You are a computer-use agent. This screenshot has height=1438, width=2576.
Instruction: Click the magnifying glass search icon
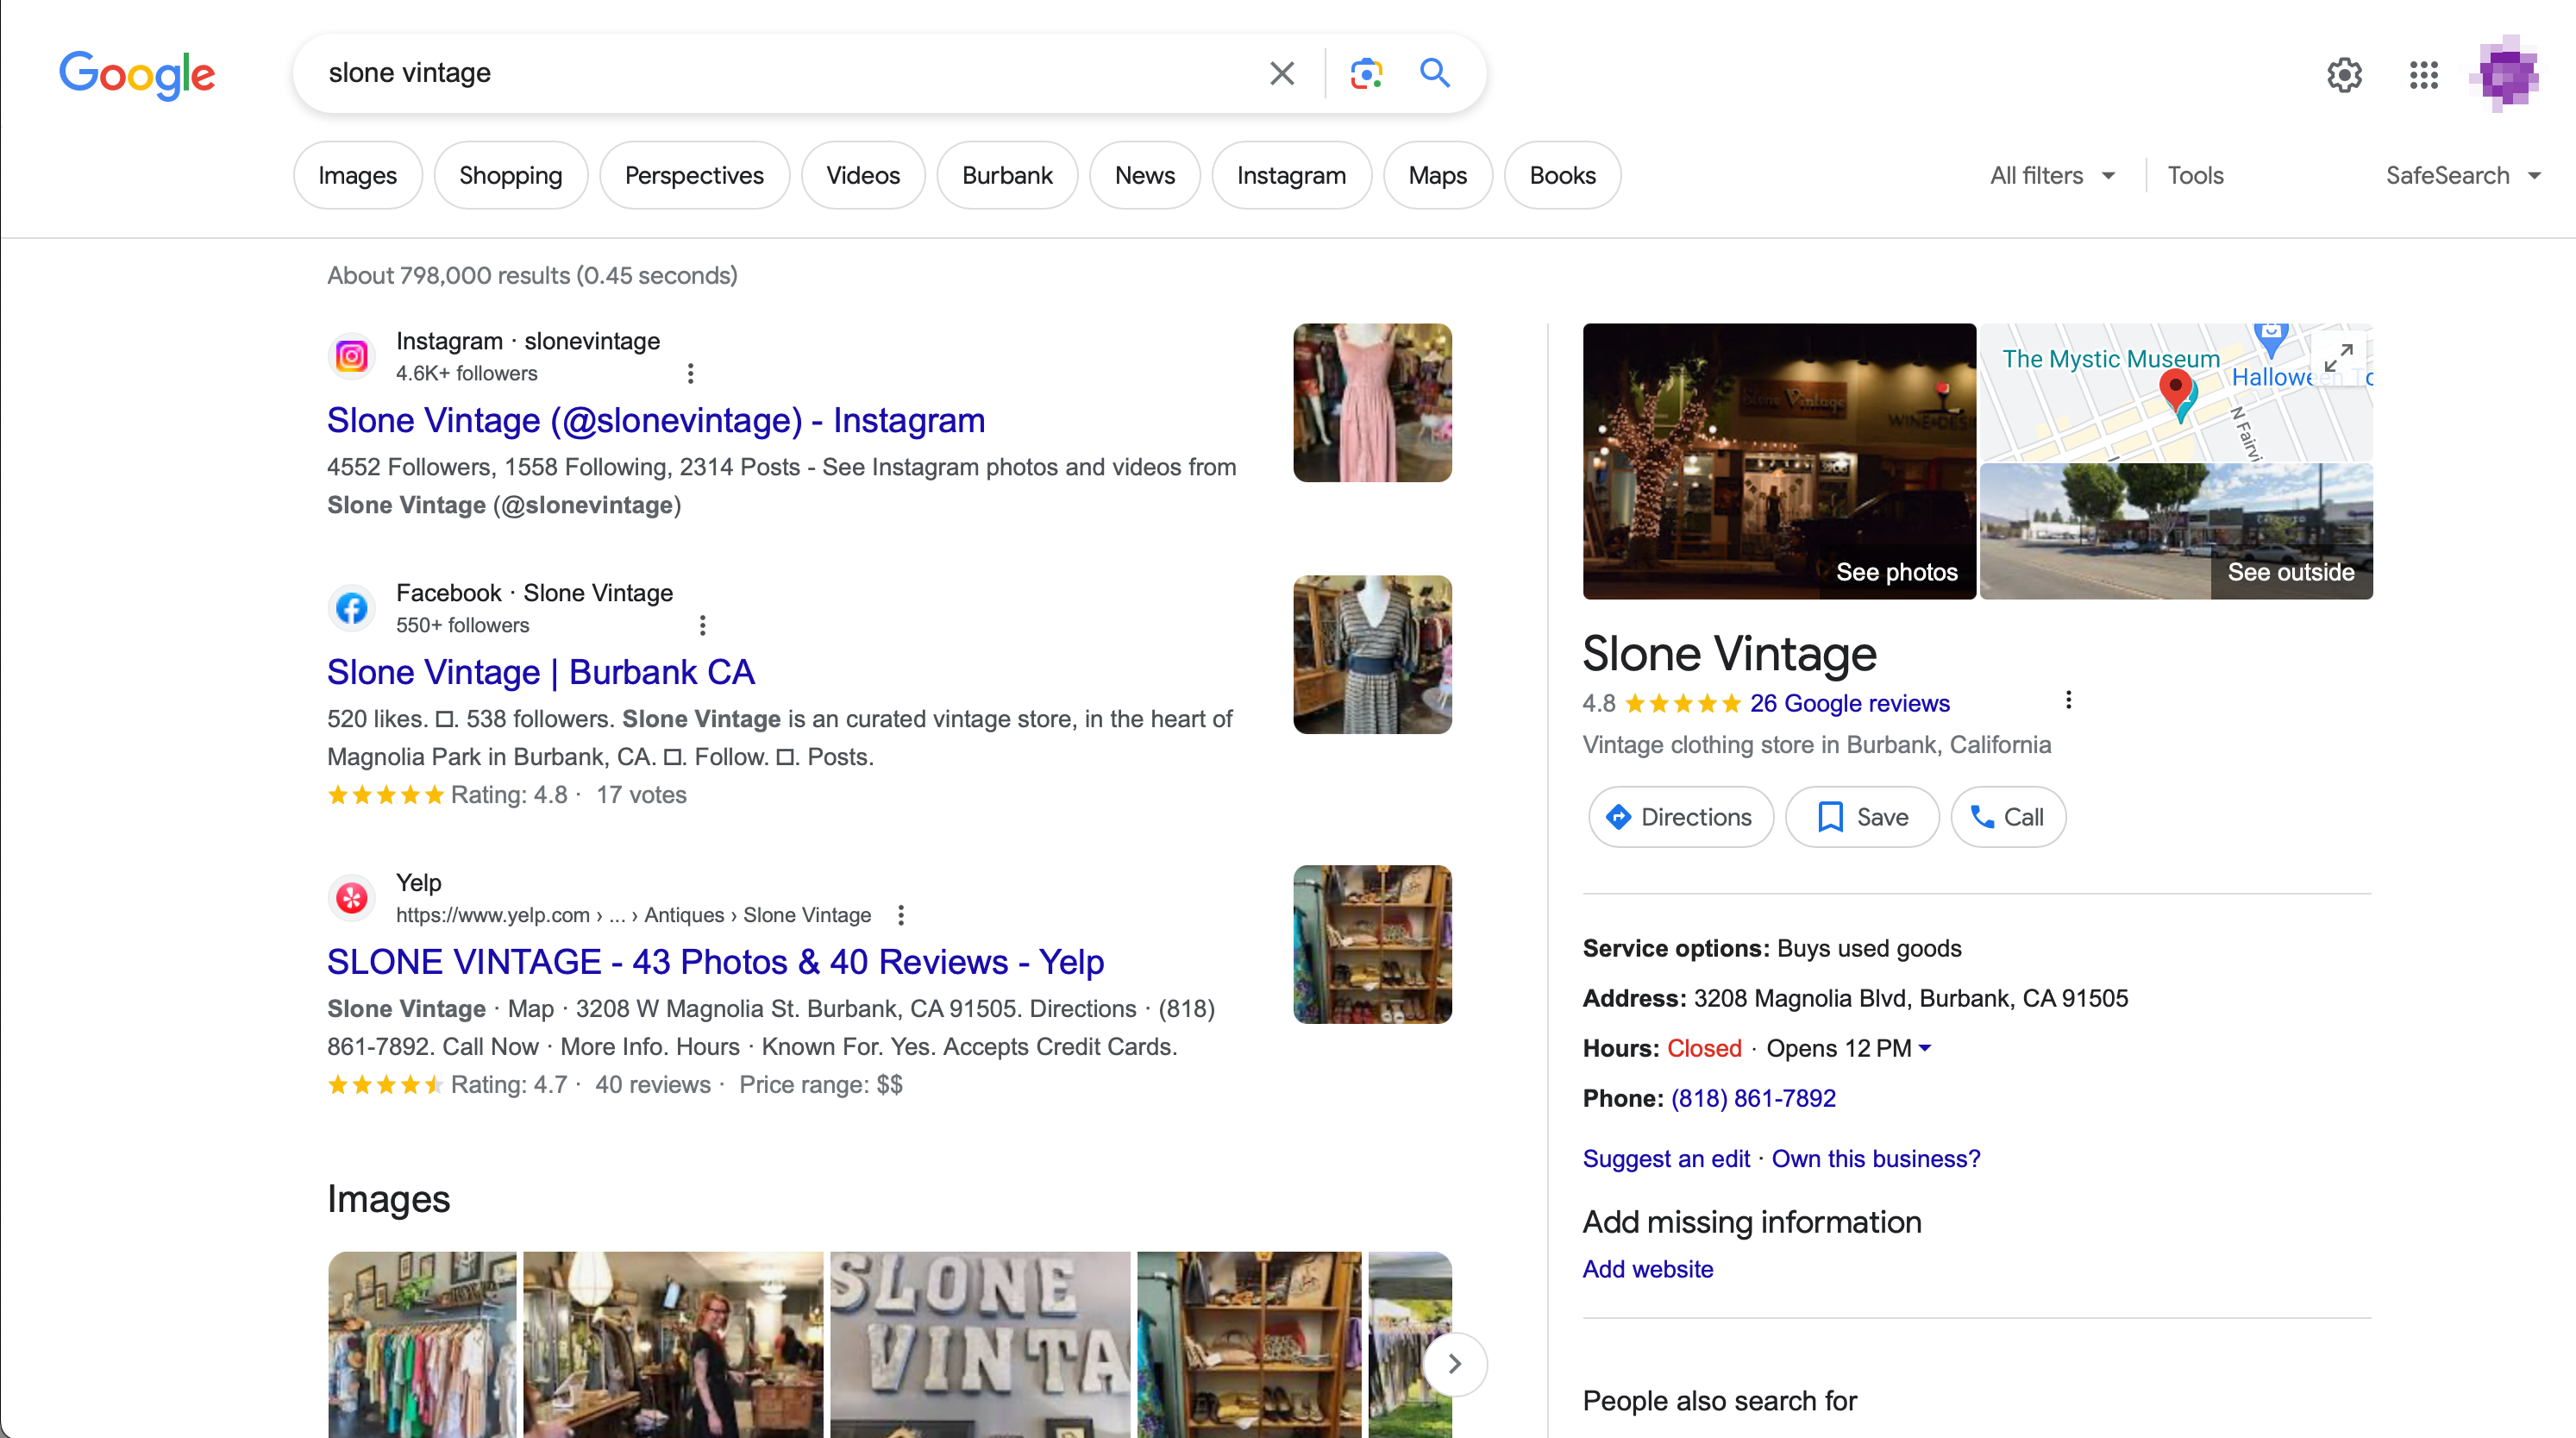(1435, 73)
